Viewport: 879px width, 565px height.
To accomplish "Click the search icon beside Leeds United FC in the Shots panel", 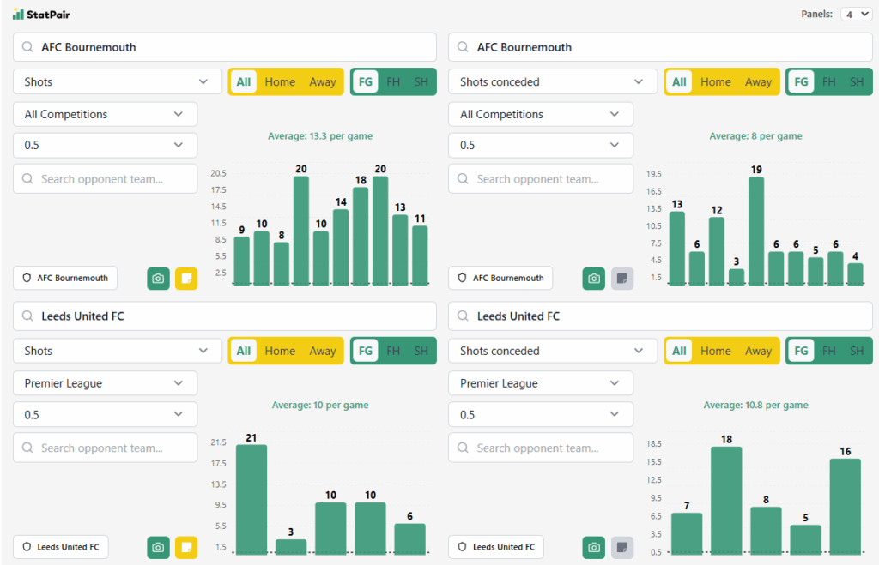I will pos(27,316).
